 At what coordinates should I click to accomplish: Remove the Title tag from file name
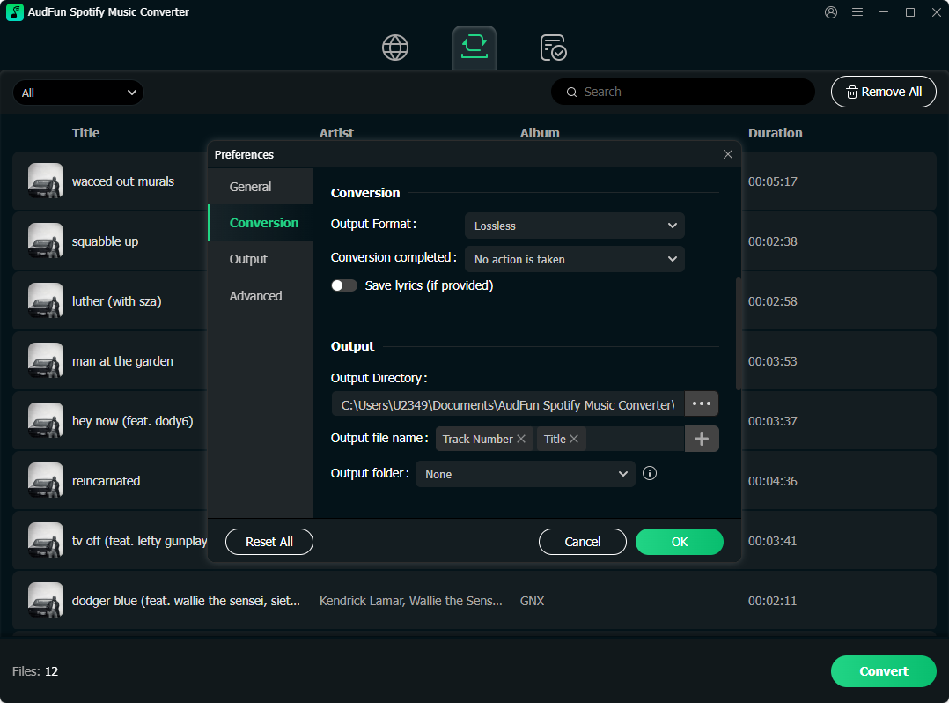coord(574,439)
